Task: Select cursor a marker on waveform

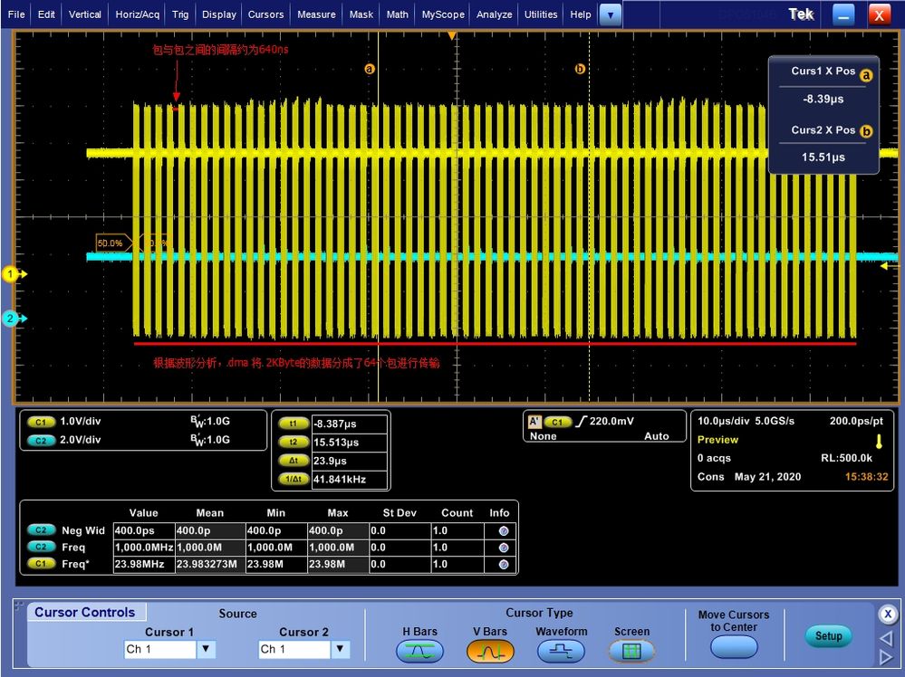Action: [x=370, y=69]
